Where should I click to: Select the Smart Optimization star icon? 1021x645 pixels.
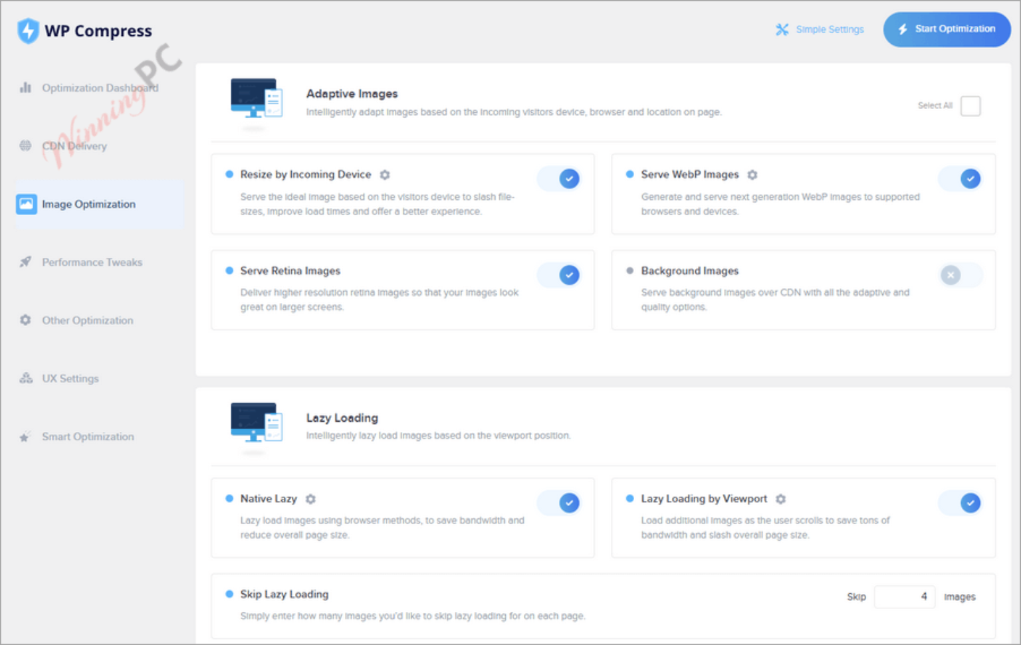[x=25, y=436]
